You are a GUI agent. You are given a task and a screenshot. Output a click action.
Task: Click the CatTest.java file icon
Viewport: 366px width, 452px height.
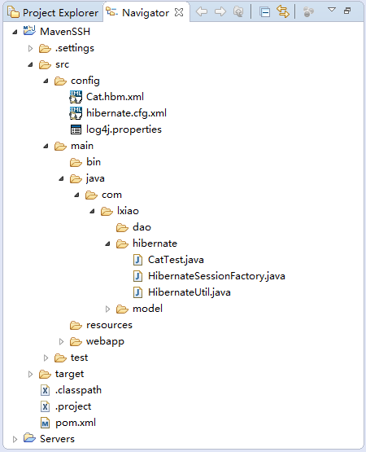pos(137,260)
